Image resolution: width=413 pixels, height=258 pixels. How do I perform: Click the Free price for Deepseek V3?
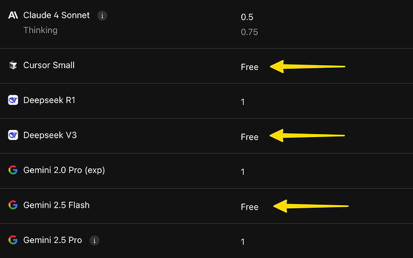coord(250,137)
